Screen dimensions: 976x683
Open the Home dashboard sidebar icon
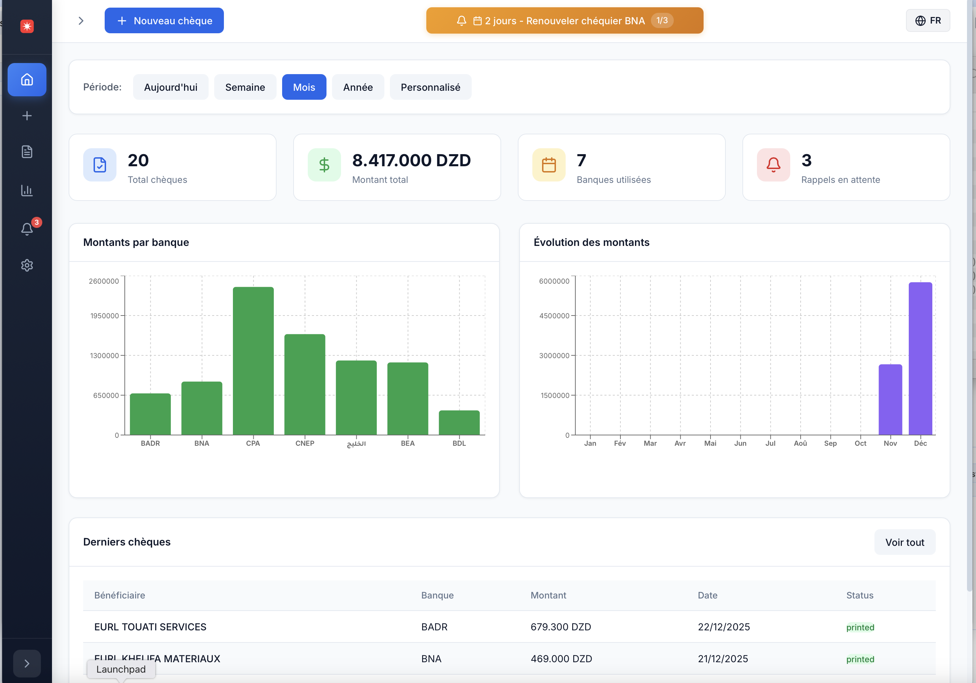point(27,79)
